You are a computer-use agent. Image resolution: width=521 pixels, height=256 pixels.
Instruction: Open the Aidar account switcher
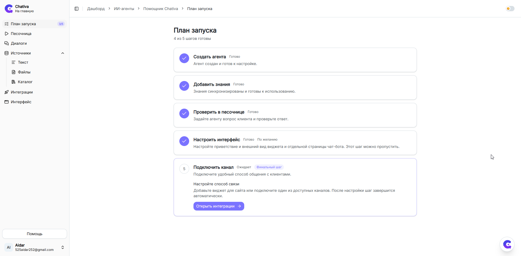tap(34, 247)
